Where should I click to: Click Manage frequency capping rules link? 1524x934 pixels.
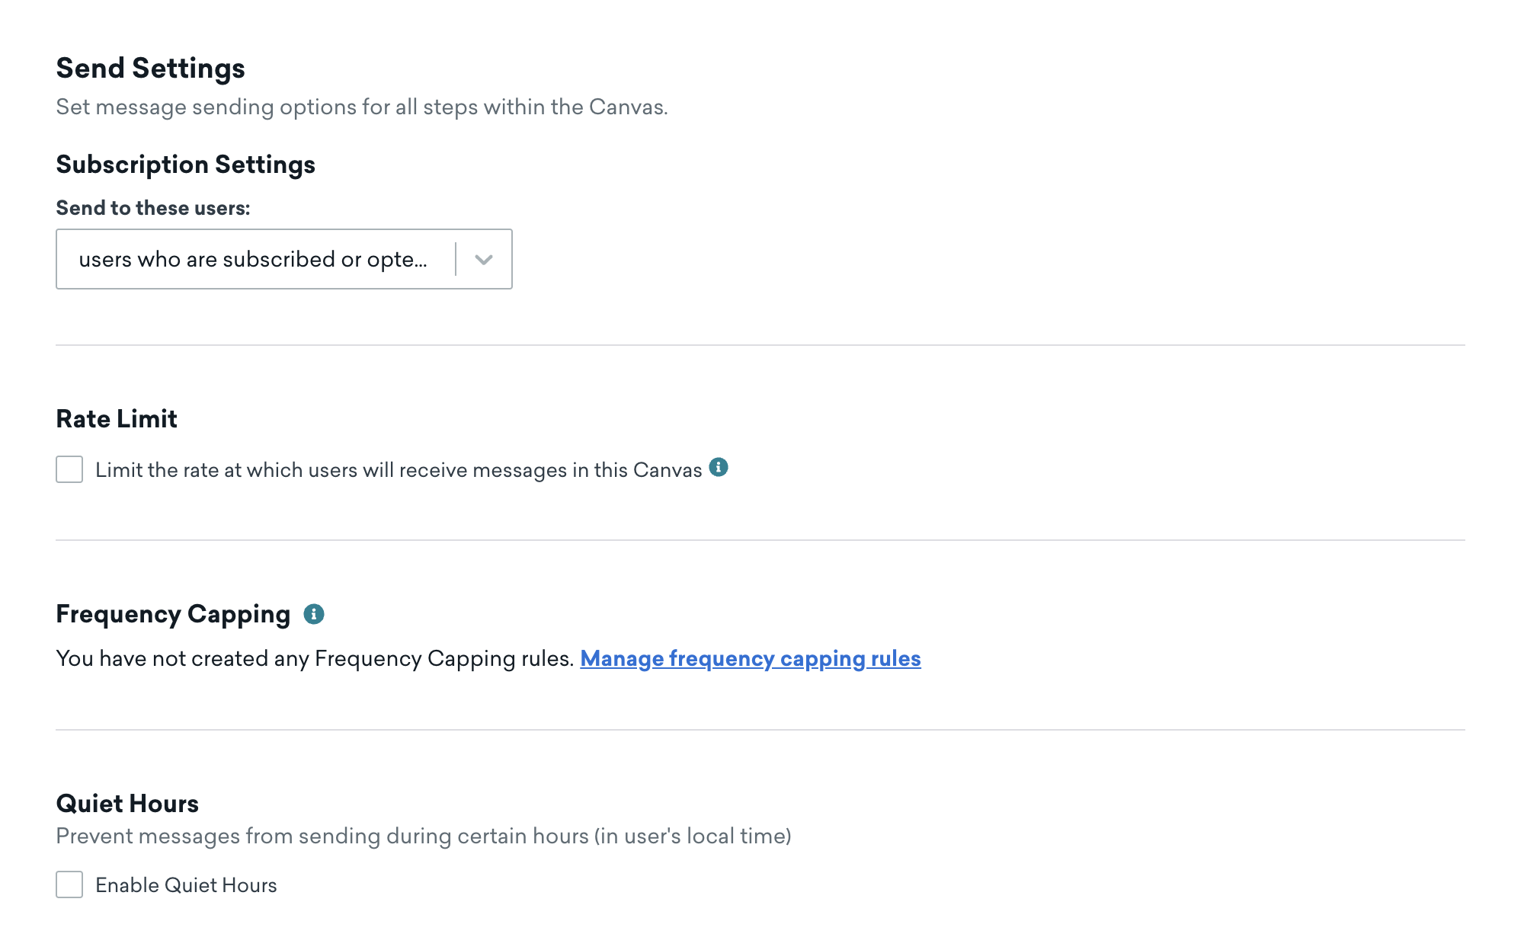pos(750,658)
